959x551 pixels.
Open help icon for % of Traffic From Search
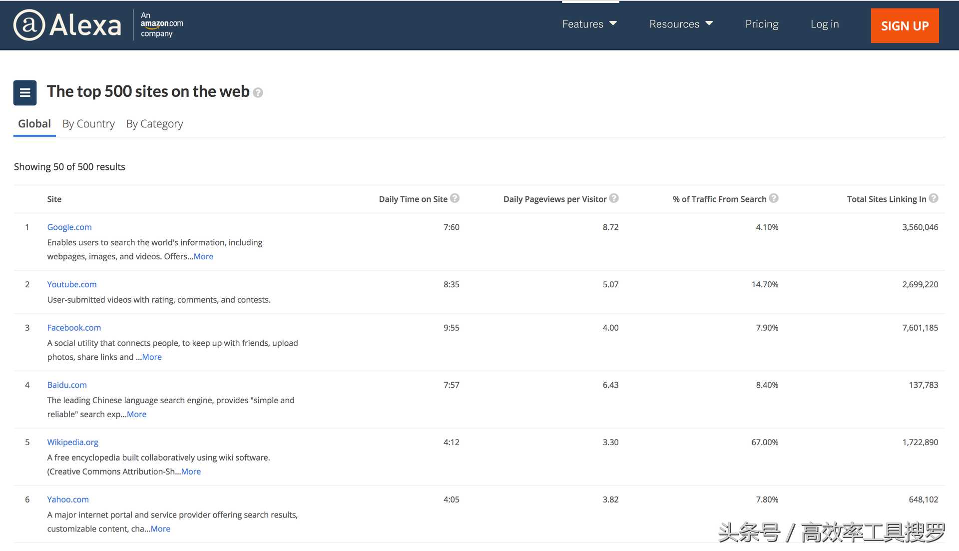[774, 198]
